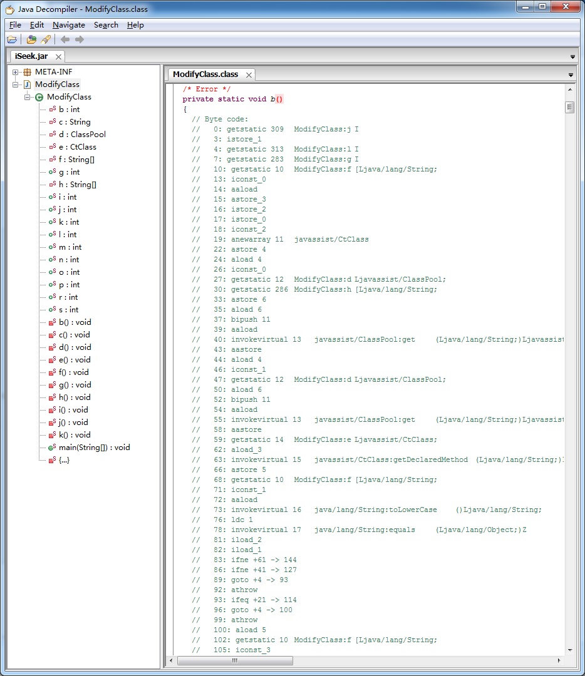Open the jar tab list dropdown arrow
This screenshot has width=585, height=676.
coord(572,57)
